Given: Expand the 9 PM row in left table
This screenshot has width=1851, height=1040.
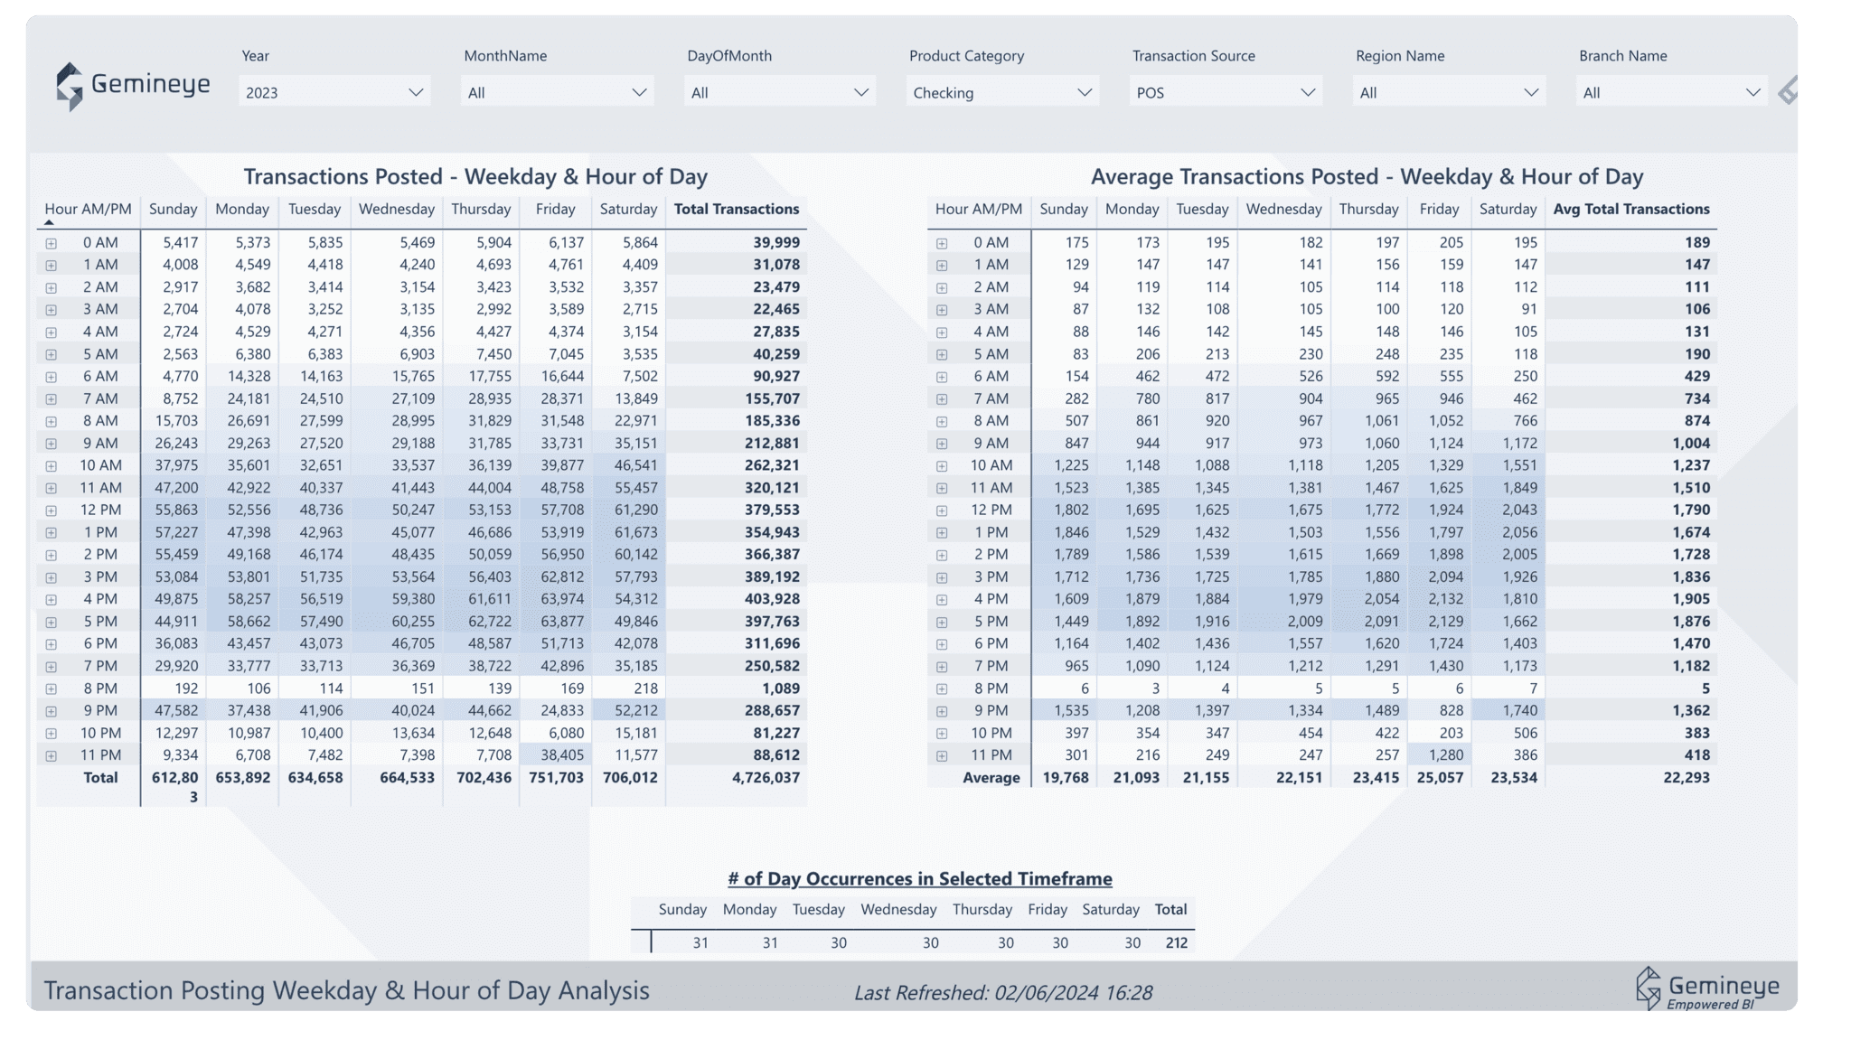Looking at the screenshot, I should pyautogui.click(x=52, y=711).
